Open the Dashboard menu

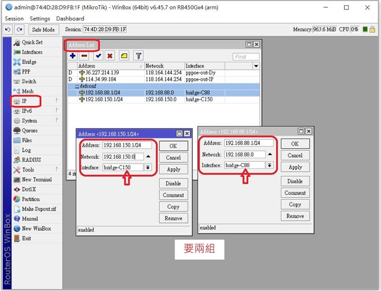(70, 19)
